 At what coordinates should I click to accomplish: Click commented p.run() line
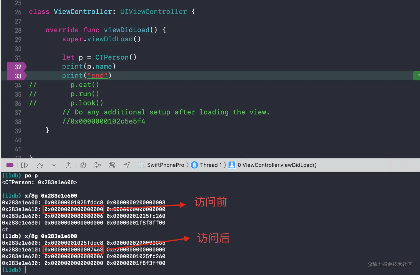(85, 94)
